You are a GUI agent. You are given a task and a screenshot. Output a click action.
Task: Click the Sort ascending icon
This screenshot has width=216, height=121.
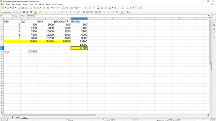pyautogui.click(x=86, y=8)
